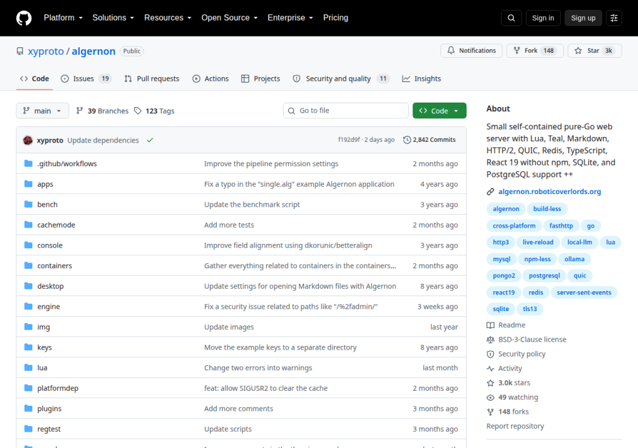
Task: Click the plugins folder icon
Action: [x=28, y=408]
